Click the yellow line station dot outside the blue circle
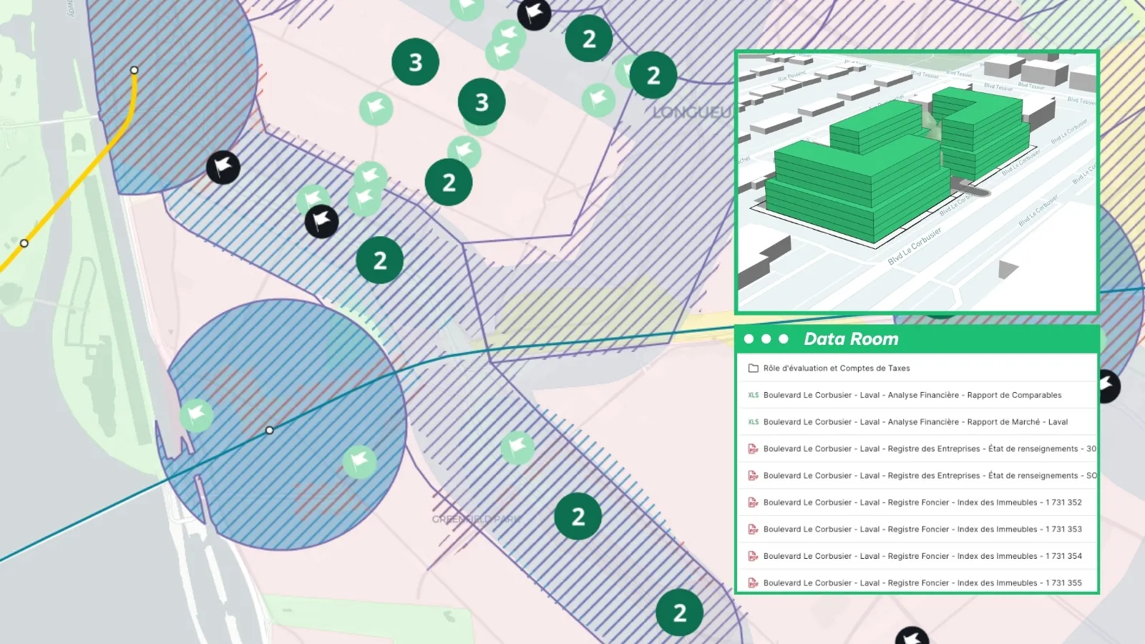Viewport: 1145px width, 644px height. [x=24, y=243]
